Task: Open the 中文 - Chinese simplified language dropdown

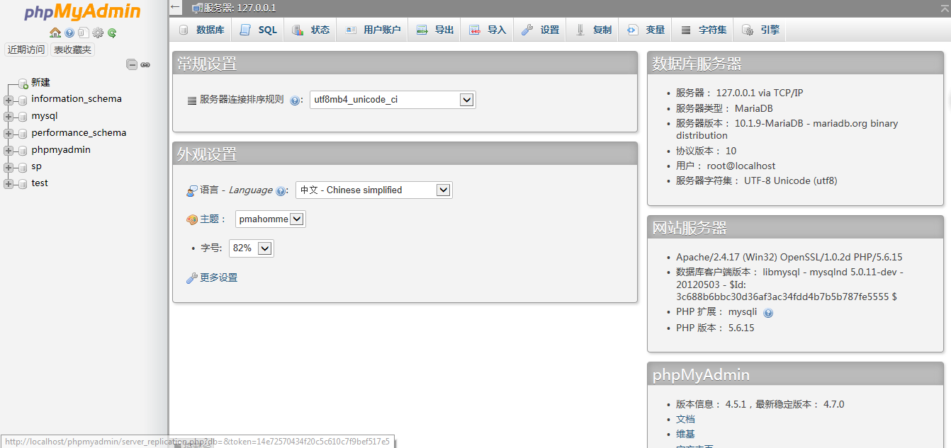Action: coord(373,190)
